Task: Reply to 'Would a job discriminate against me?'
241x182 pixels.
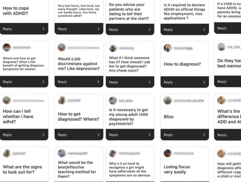Action: [63, 82]
